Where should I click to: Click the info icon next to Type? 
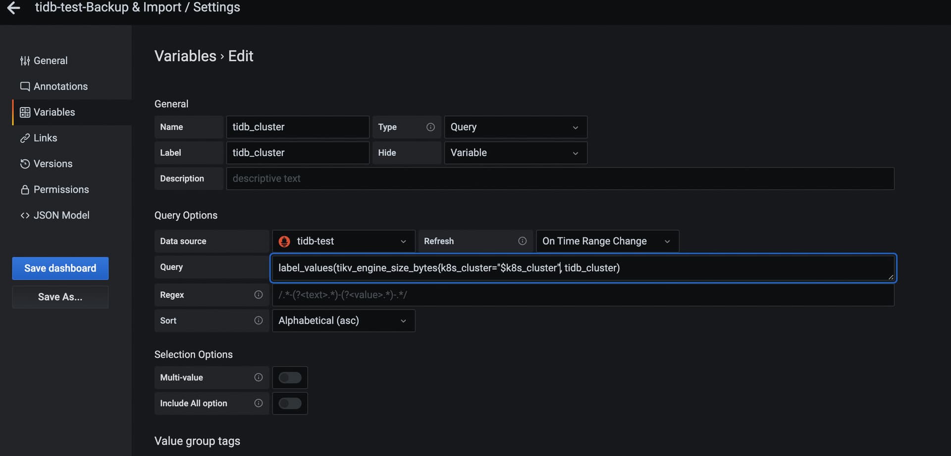430,127
